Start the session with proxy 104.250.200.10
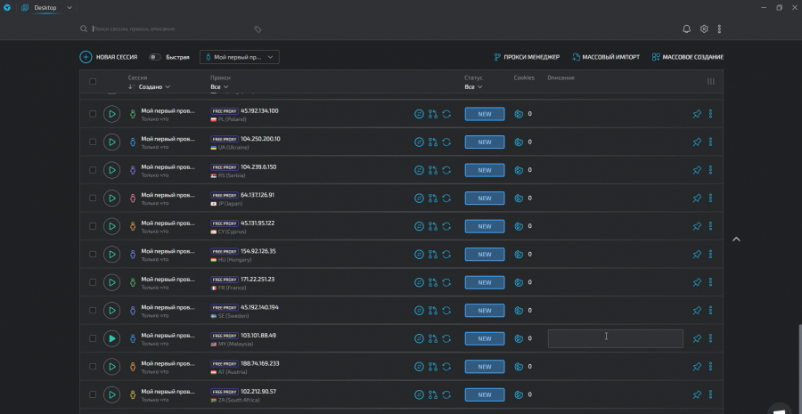Image resolution: width=802 pixels, height=414 pixels. [x=111, y=142]
